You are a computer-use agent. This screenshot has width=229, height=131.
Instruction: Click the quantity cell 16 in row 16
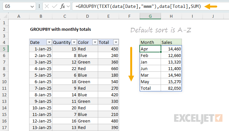(65, 121)
